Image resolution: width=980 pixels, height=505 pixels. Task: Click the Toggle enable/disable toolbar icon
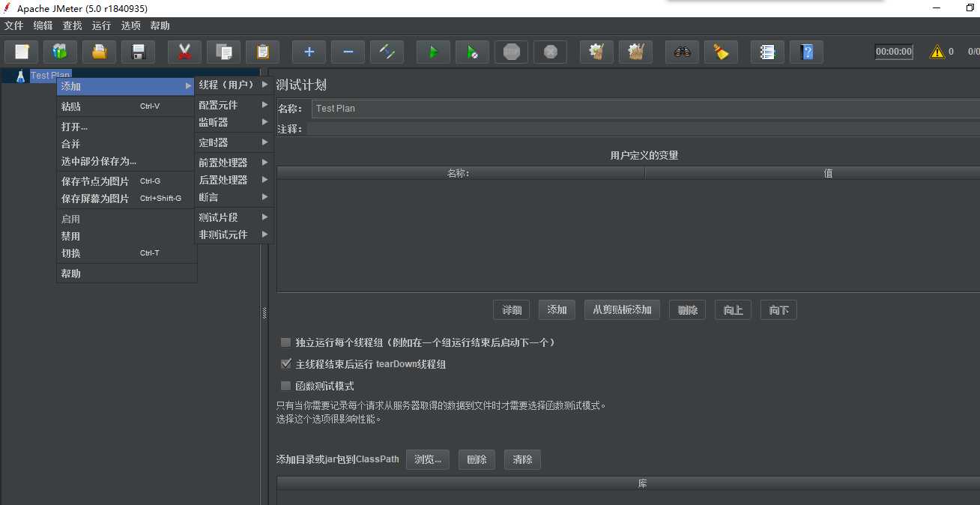[x=387, y=52]
